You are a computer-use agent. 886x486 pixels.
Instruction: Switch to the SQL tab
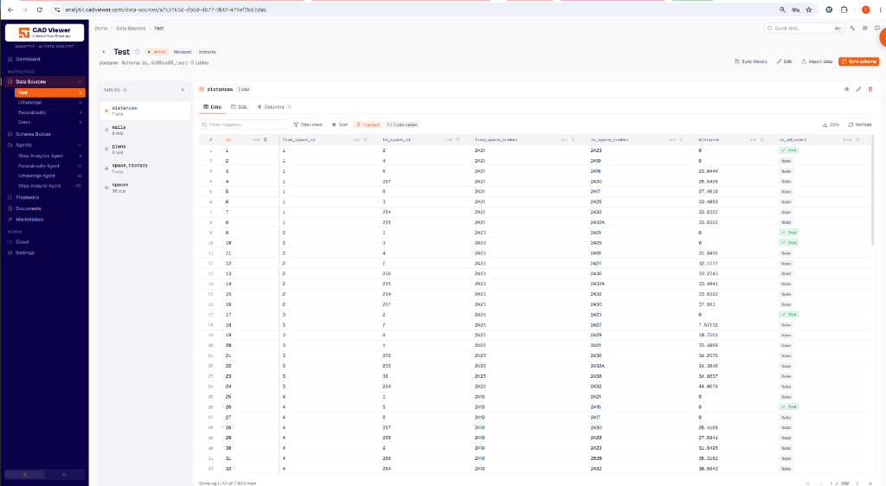(239, 107)
